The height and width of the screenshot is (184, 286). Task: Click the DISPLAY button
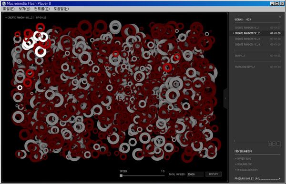point(214,174)
